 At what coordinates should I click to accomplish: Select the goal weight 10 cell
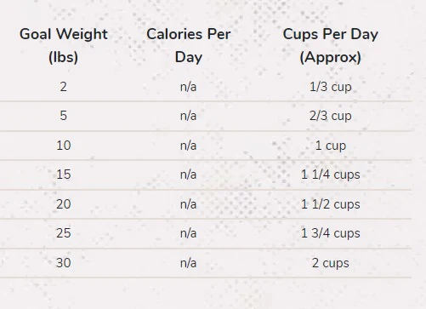click(x=64, y=146)
